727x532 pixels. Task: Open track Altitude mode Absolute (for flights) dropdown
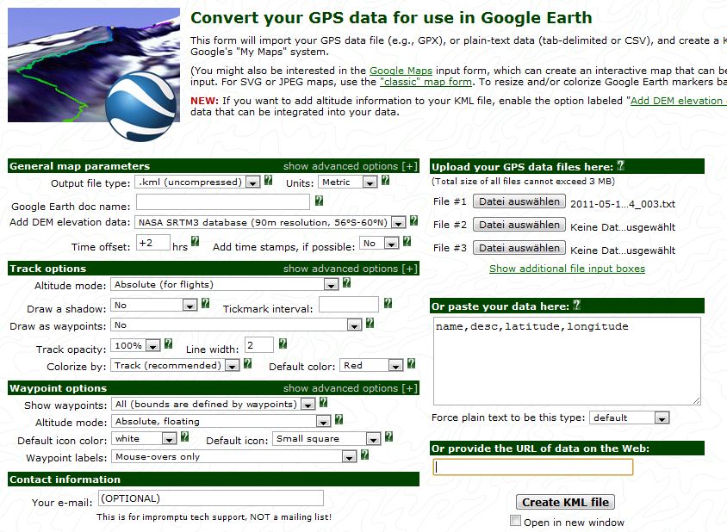[x=225, y=285]
